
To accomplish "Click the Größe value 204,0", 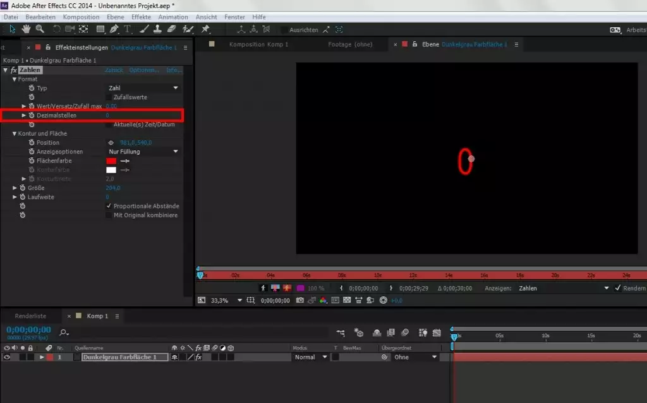I will 113,188.
